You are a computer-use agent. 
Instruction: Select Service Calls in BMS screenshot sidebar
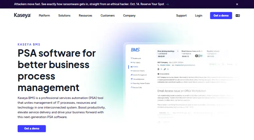[136, 87]
